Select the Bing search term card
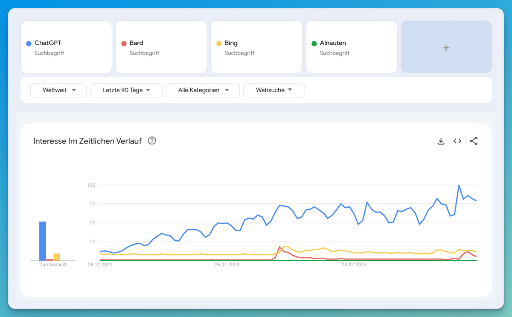 tap(256, 47)
